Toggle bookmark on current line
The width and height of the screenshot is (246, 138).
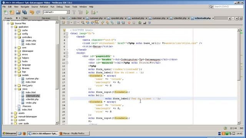[x=112, y=23]
